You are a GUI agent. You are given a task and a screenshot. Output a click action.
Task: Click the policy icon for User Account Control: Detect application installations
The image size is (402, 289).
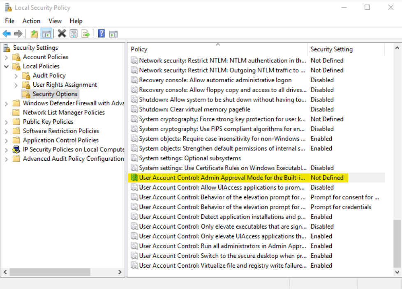tap(134, 217)
